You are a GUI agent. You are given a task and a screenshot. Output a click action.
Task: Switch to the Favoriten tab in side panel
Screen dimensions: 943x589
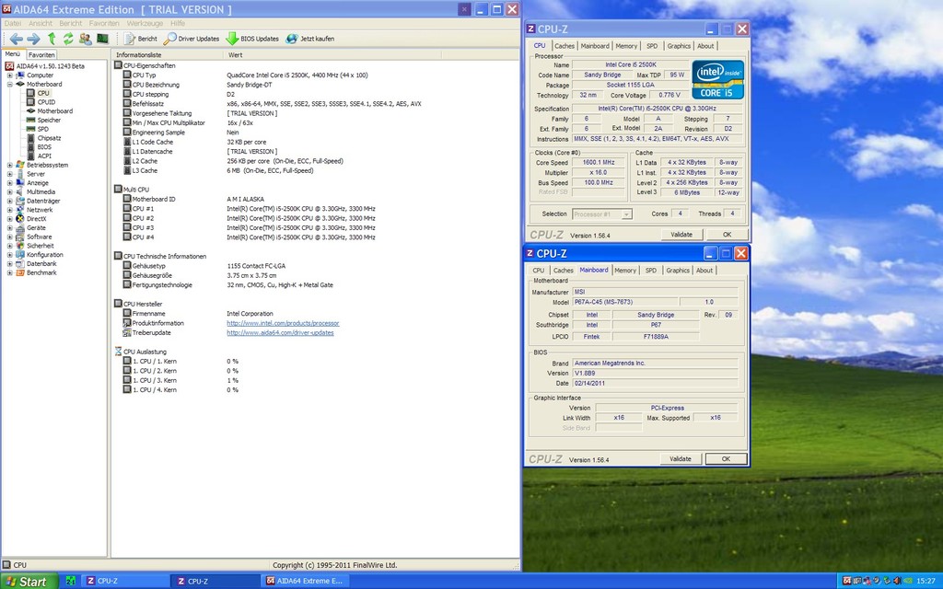click(41, 54)
